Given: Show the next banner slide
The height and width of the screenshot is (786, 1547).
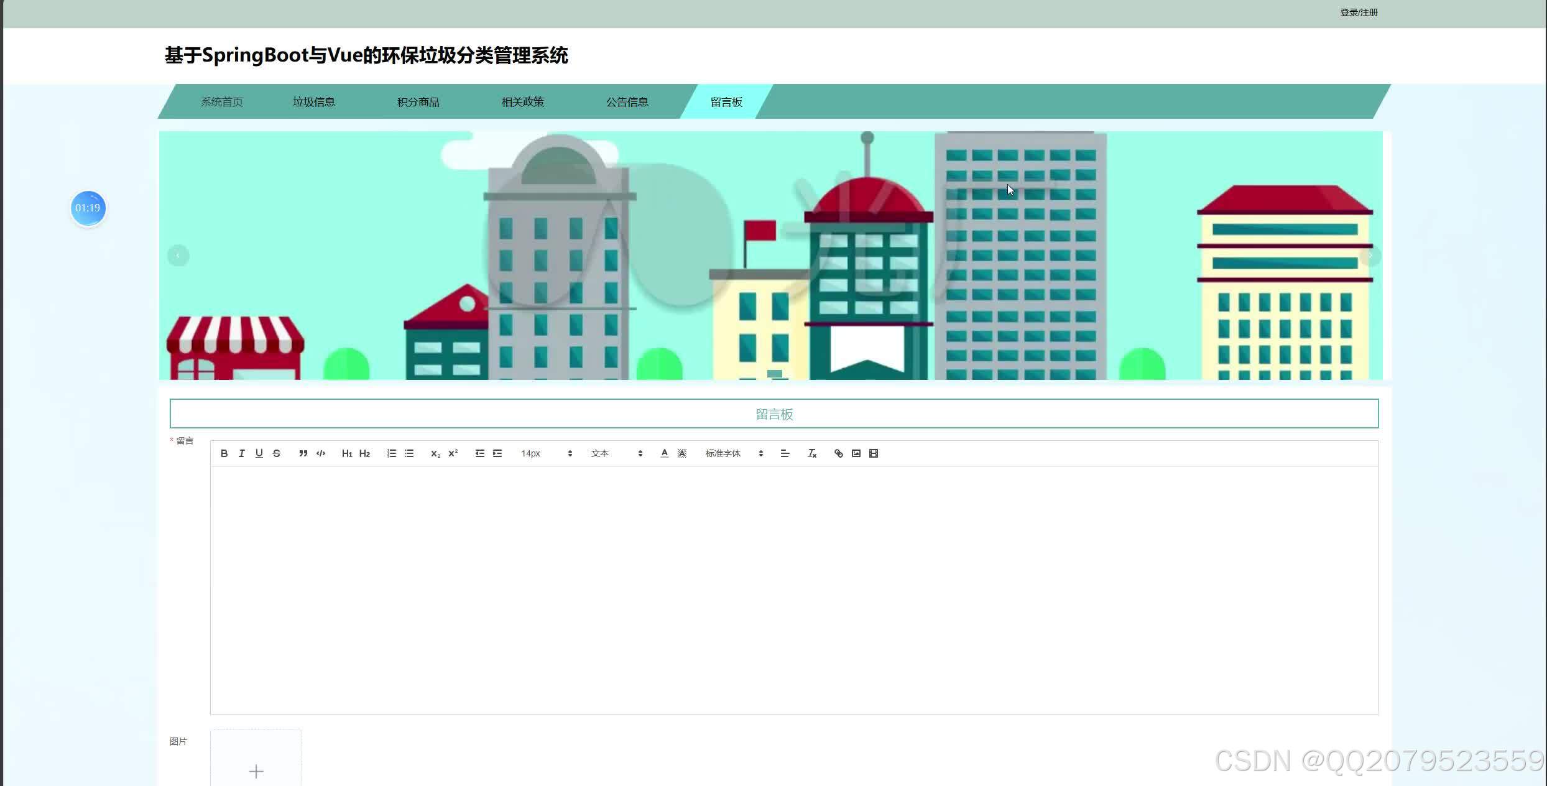Looking at the screenshot, I should click(x=1370, y=256).
